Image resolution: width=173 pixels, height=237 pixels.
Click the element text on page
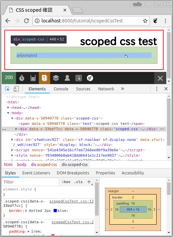(27, 56)
